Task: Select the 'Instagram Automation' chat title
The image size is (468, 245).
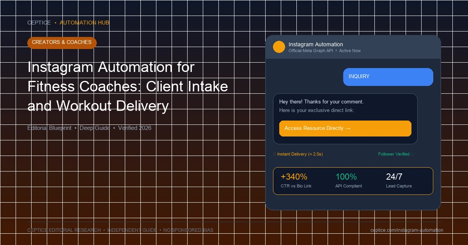Action: [316, 44]
